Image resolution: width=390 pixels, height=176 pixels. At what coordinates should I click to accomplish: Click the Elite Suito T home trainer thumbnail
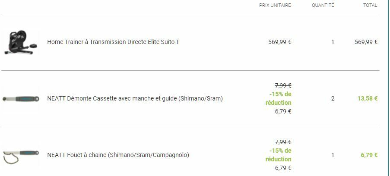click(20, 42)
